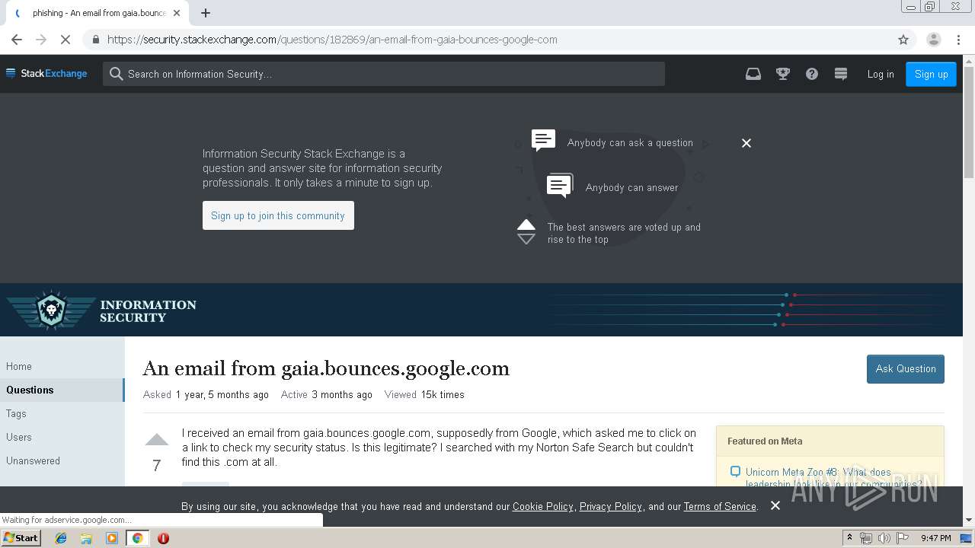Open the Chrome three-dot menu

click(958, 40)
